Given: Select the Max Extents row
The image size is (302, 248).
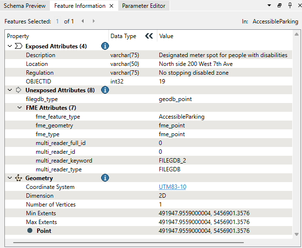Looking at the screenshot, I should [149, 222].
